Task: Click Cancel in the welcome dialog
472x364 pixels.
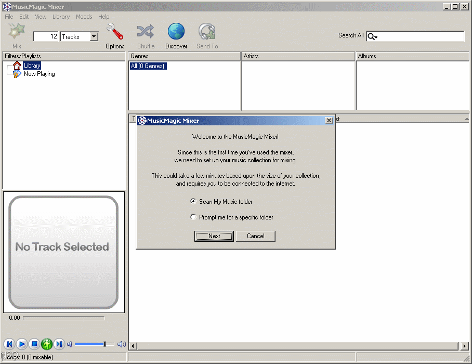Action: (256, 236)
